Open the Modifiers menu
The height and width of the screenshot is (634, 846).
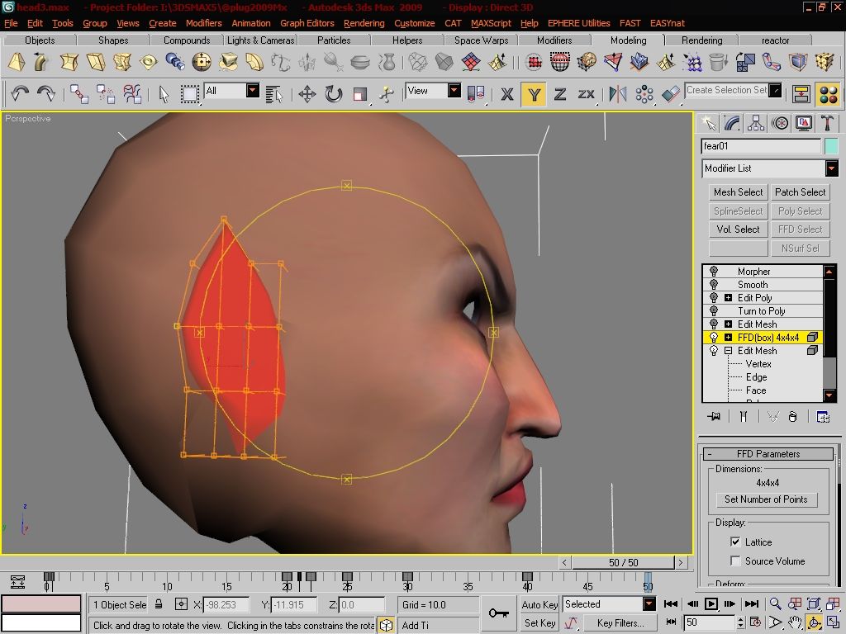click(203, 23)
